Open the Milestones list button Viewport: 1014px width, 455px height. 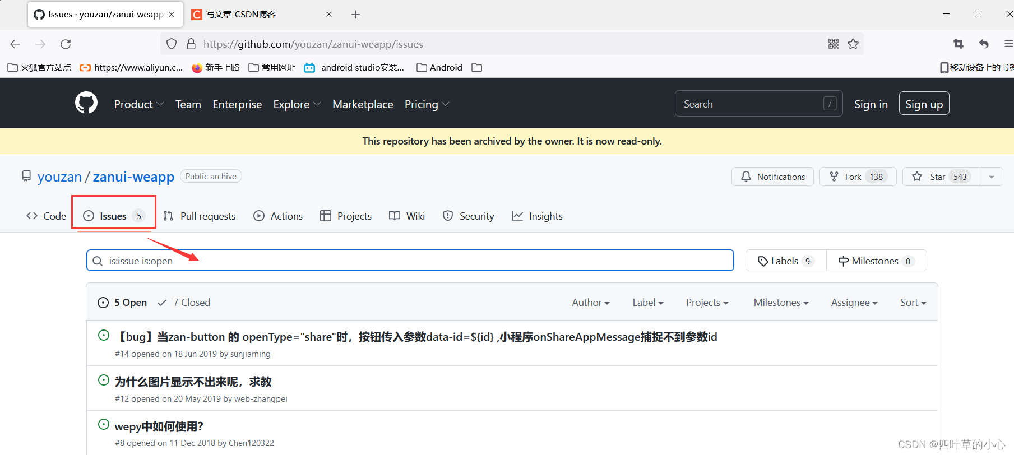[877, 261]
